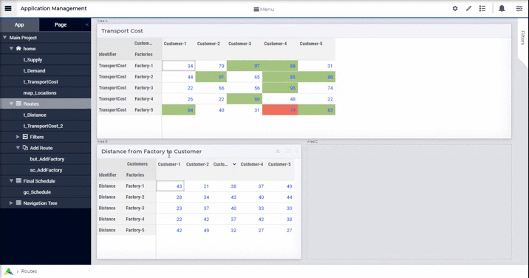Select gc_Schedule in the tree
529x278 pixels.
point(37,191)
